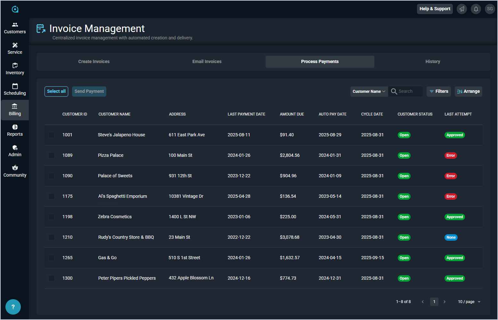Expand the Customer Name search dropdown
This screenshot has width=498, height=320.
pyautogui.click(x=369, y=92)
